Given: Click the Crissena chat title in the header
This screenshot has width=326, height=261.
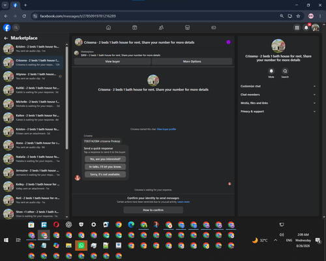Looking at the screenshot, I should click(139, 42).
